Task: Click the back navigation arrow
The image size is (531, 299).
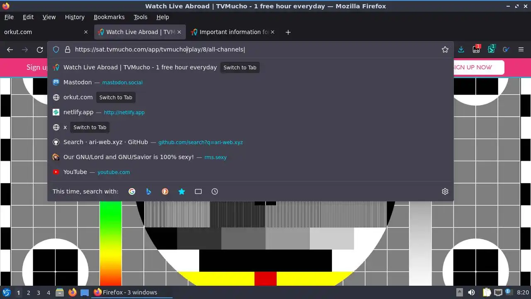Action: coord(10,49)
